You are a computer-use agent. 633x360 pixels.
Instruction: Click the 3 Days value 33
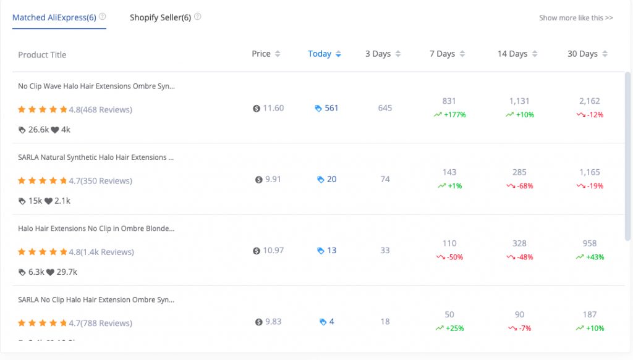coord(385,250)
